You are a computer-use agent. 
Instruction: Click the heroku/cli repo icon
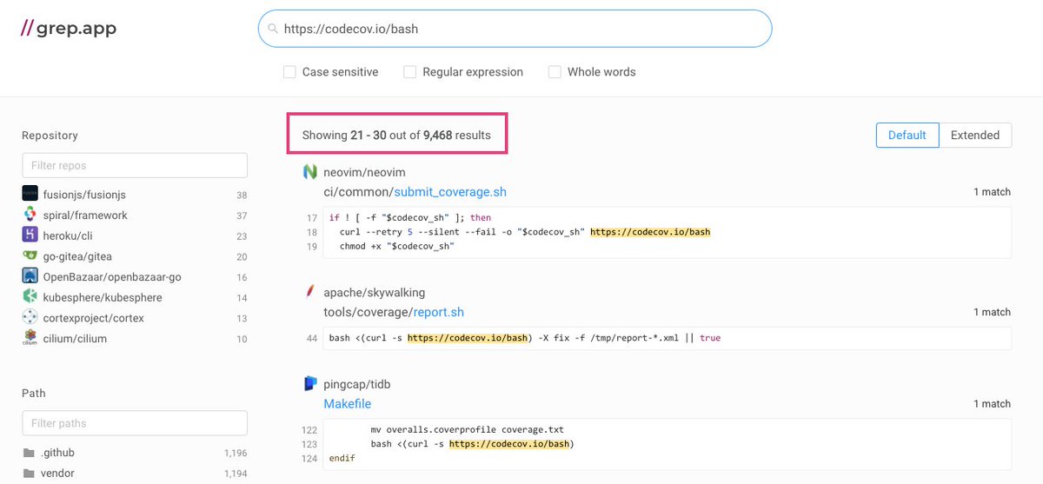tap(30, 235)
